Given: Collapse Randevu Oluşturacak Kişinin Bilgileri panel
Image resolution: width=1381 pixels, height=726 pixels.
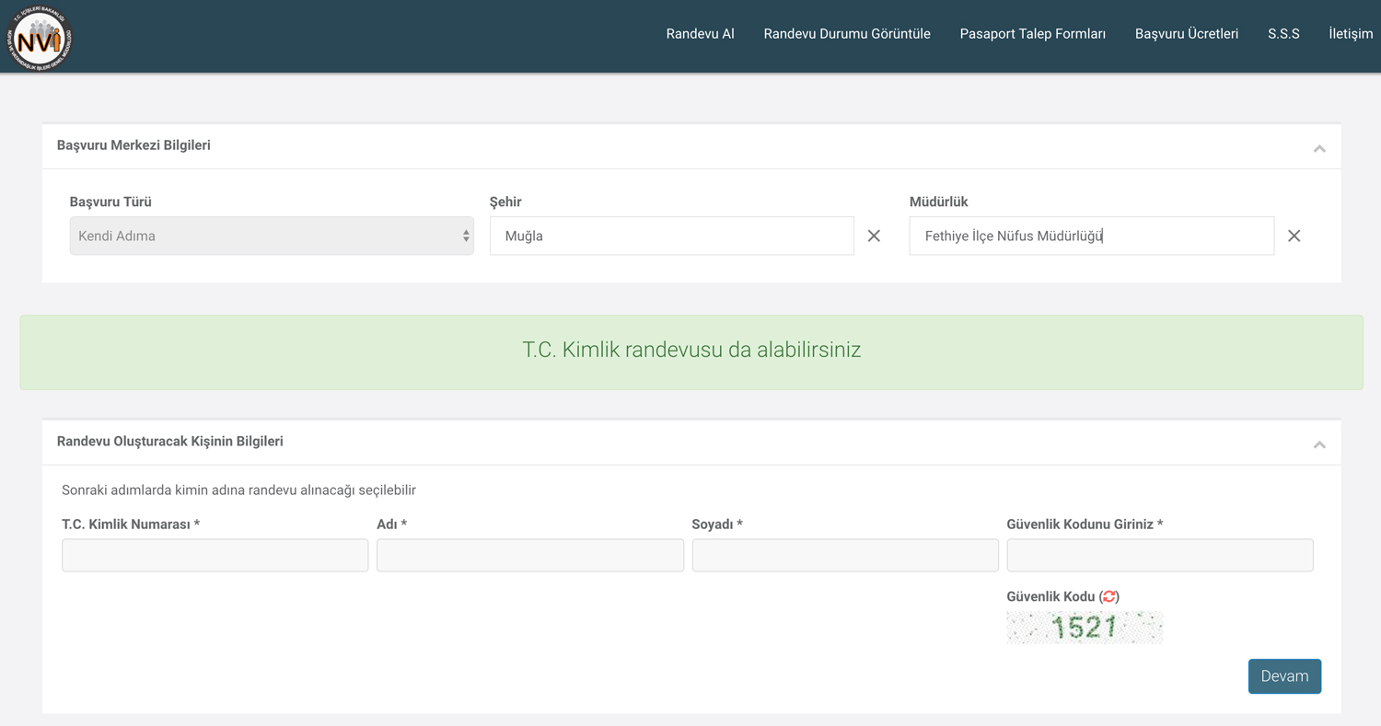Looking at the screenshot, I should (x=1318, y=444).
